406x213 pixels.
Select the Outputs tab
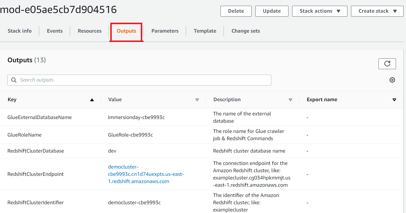click(126, 31)
